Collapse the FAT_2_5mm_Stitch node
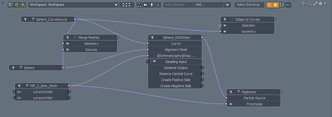This screenshot has width=332, height=117. pyautogui.click(x=19, y=86)
